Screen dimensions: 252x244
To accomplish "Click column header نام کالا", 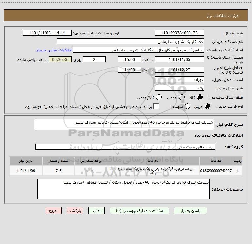I will click(153, 161).
